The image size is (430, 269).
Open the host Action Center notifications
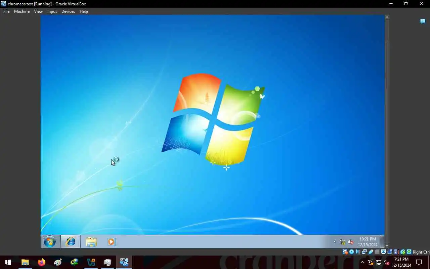pyautogui.click(x=419, y=262)
